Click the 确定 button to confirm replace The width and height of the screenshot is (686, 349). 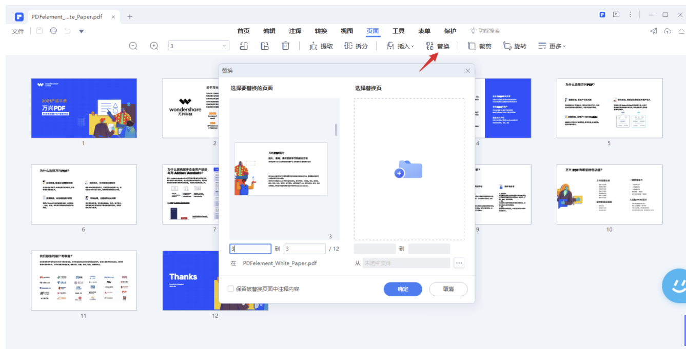click(402, 289)
